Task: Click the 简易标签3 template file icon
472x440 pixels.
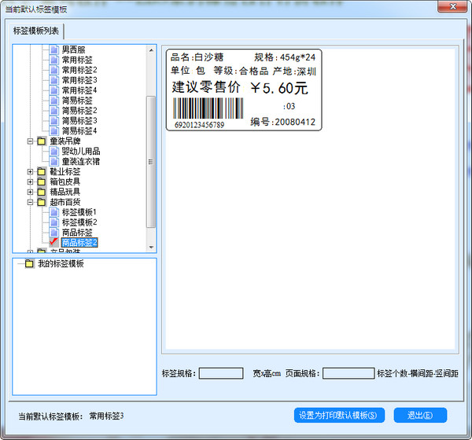Action: 53,120
